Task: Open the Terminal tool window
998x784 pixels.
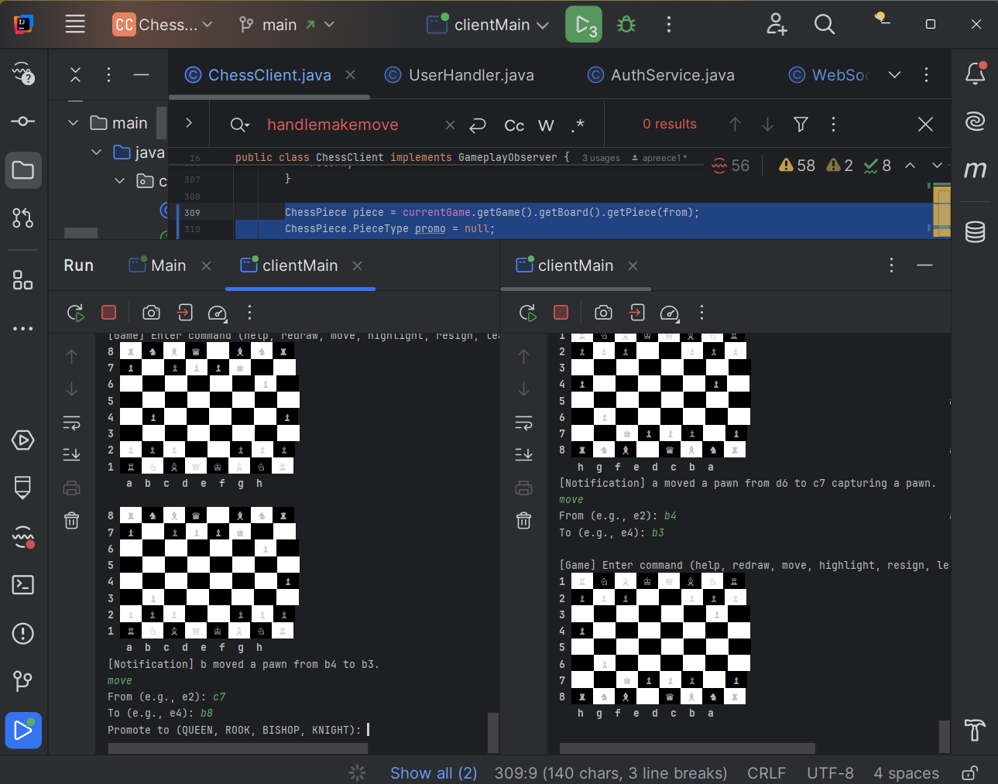Action: click(23, 584)
